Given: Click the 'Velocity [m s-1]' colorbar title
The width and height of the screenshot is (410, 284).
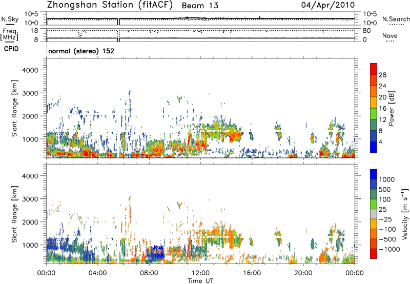Looking at the screenshot, I should pos(405,214).
